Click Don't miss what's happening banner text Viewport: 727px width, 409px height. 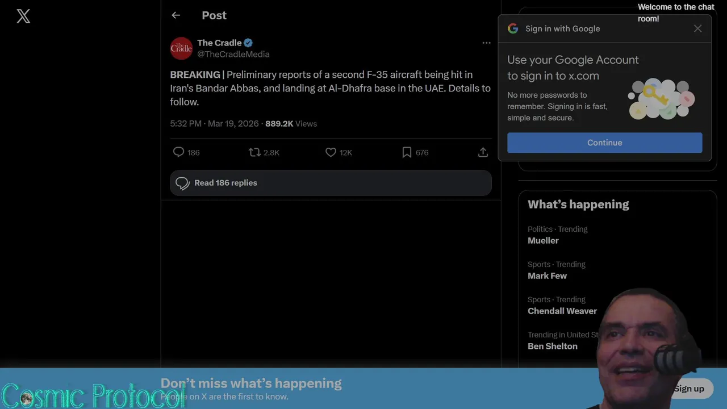[x=251, y=383]
